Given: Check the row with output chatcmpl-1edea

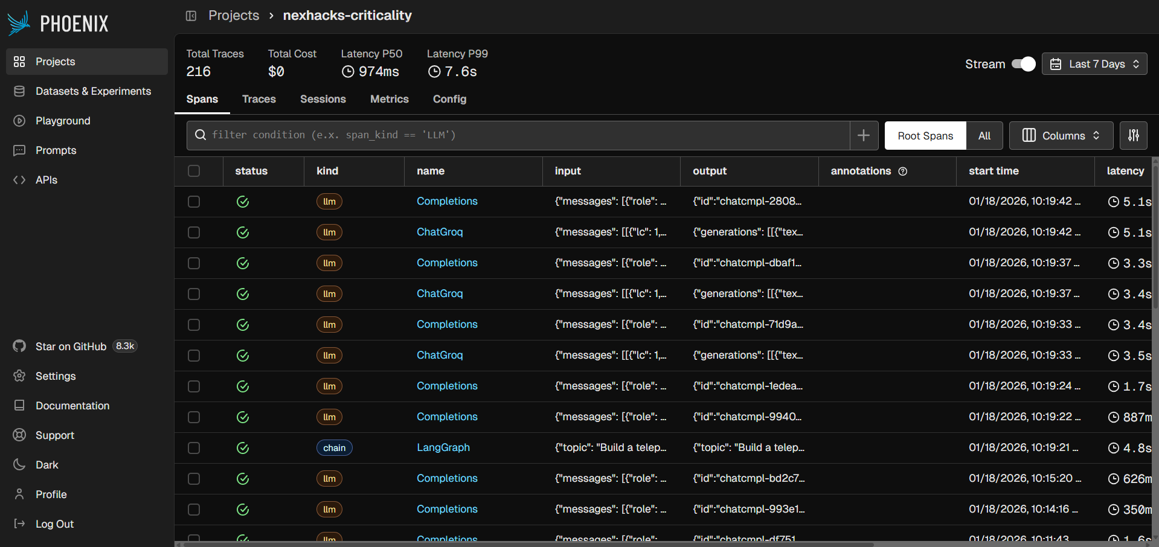Looking at the screenshot, I should click(194, 386).
